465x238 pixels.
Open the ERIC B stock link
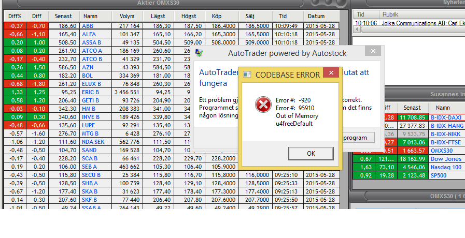click(x=90, y=92)
